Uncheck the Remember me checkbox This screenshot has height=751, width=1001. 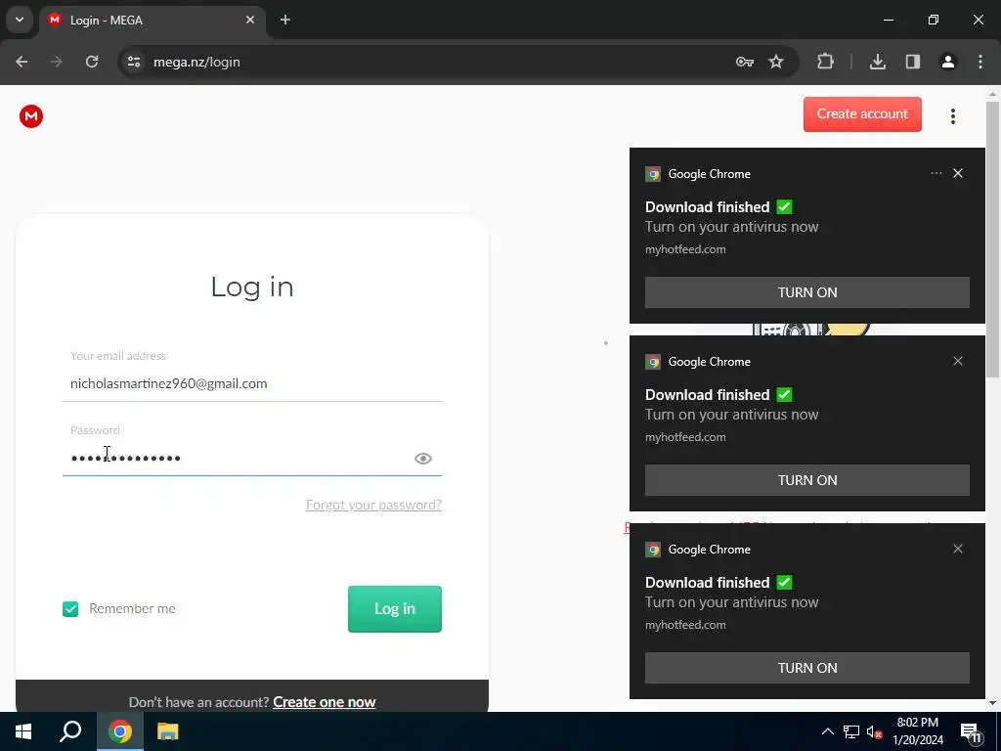70,609
